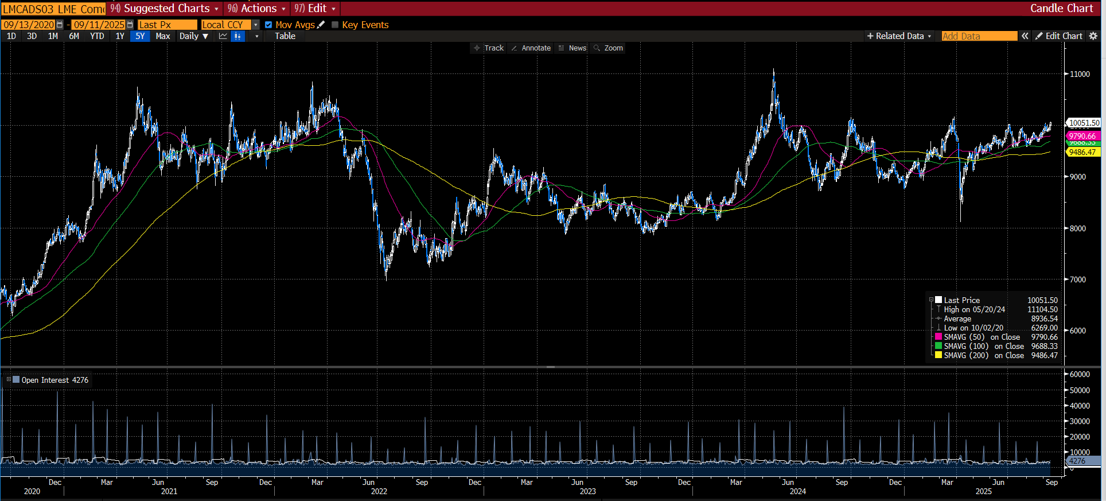
Task: Uncheck the Mov Avgs checkbox
Action: (268, 25)
